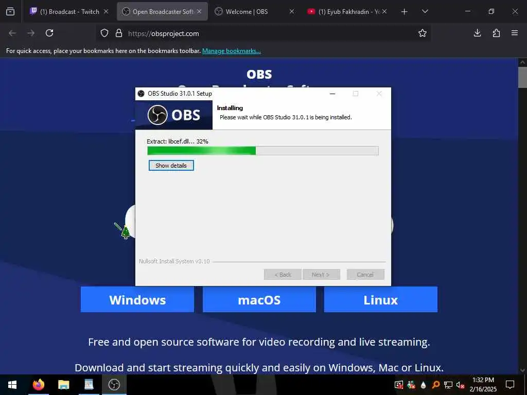The width and height of the screenshot is (527, 395).
Task: Open Firefox tab overview icon at far left
Action: click(x=10, y=11)
